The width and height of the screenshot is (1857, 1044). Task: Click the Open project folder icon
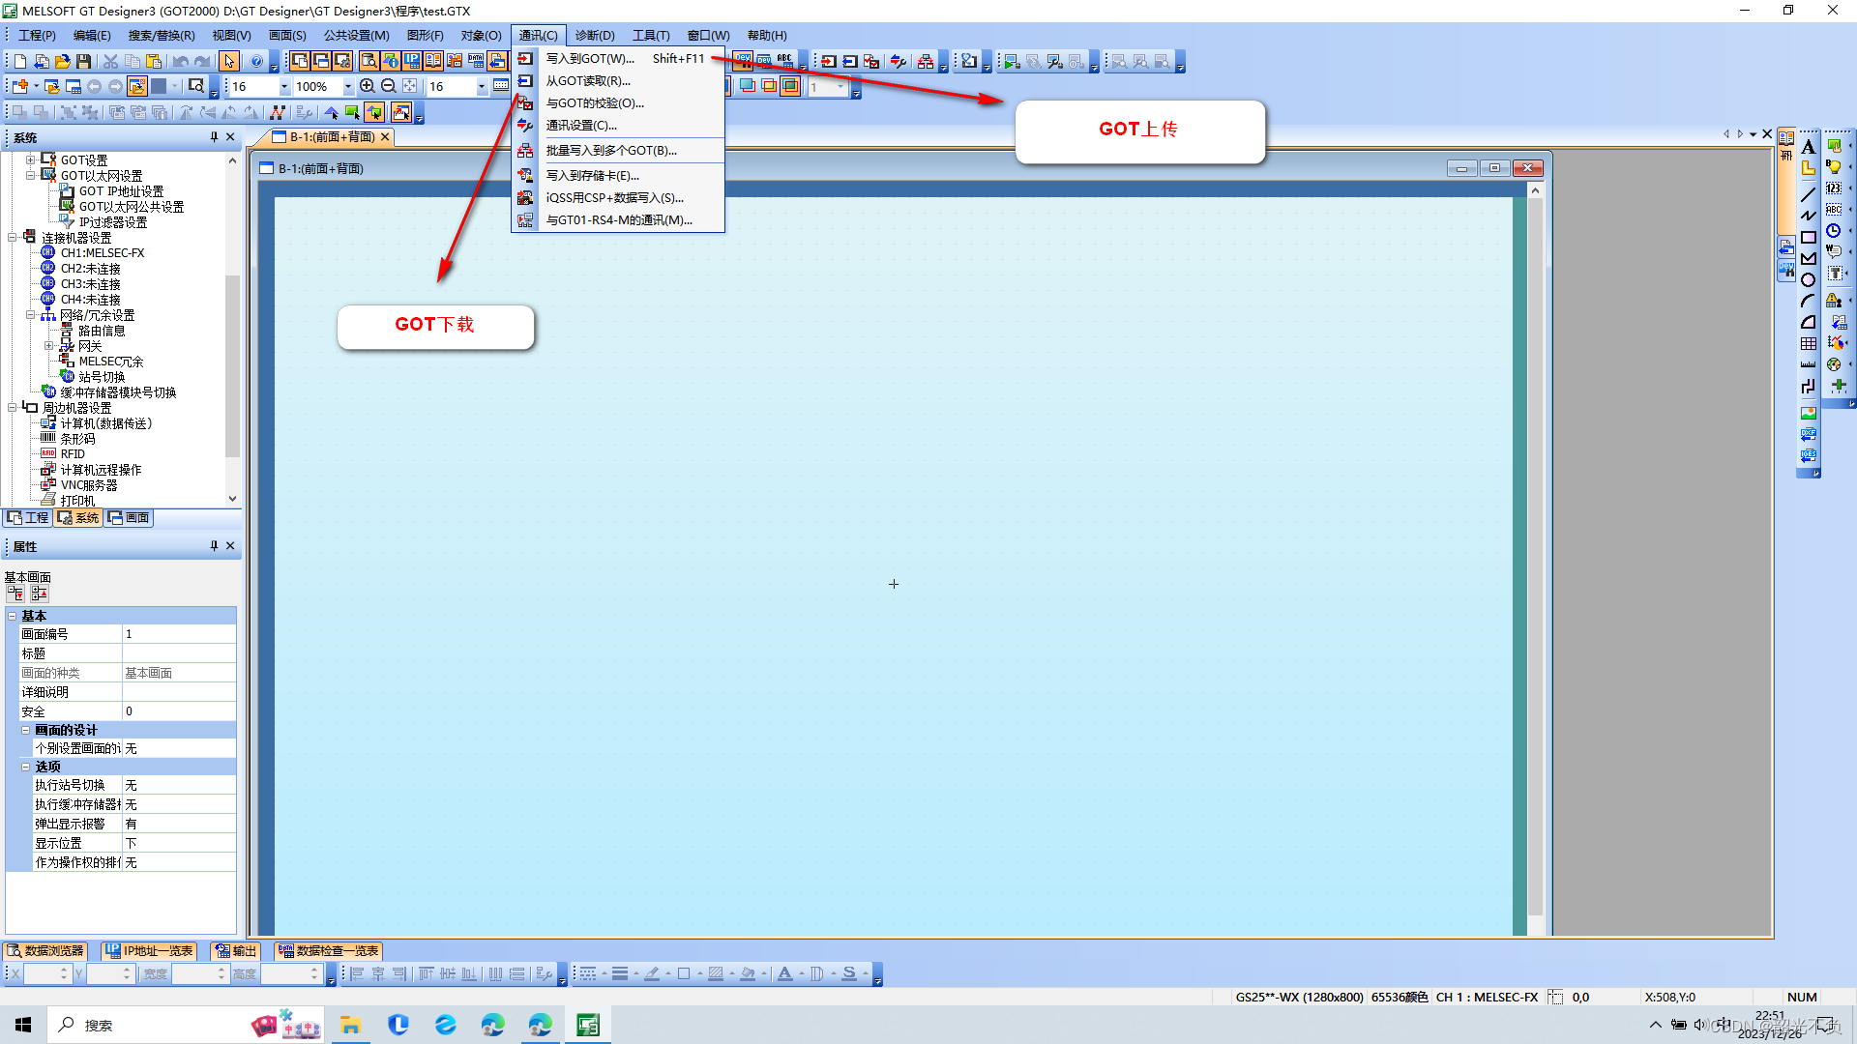62,61
